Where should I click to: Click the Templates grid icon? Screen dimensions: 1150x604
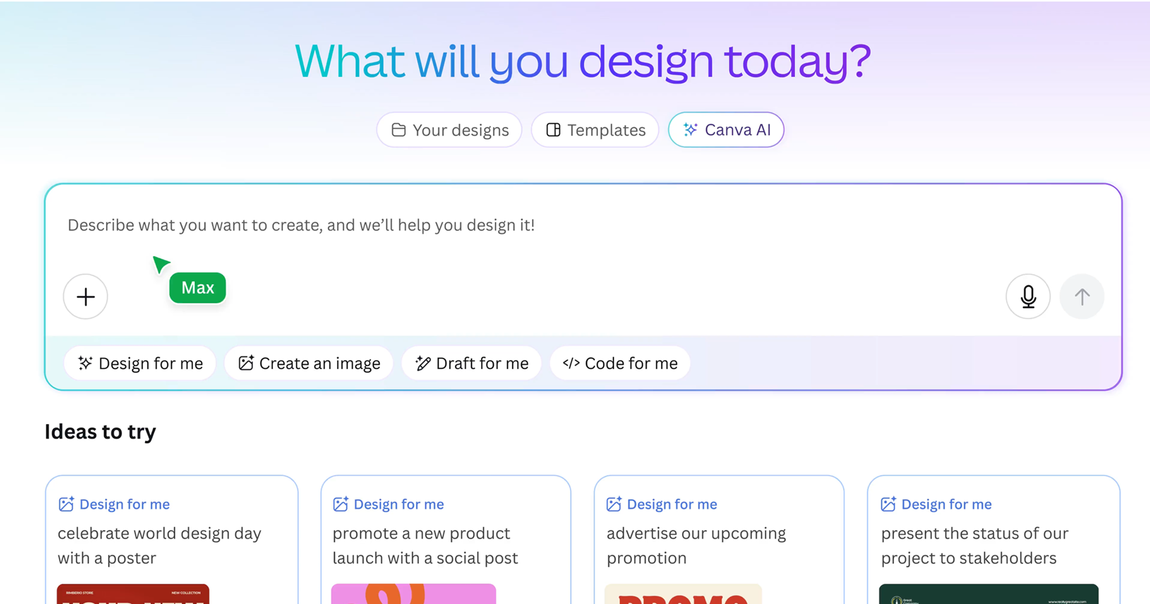point(553,129)
